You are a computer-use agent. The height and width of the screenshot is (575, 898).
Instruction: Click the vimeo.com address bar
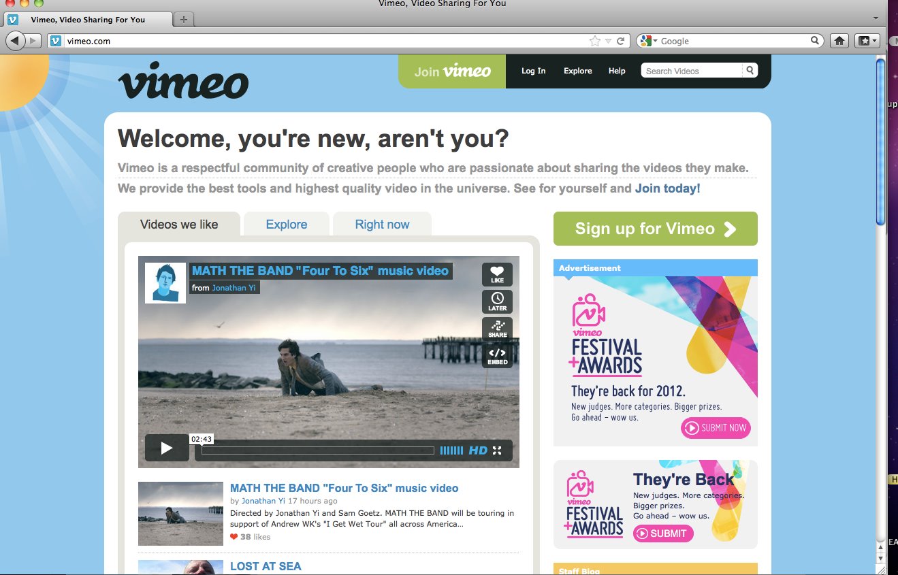point(327,41)
